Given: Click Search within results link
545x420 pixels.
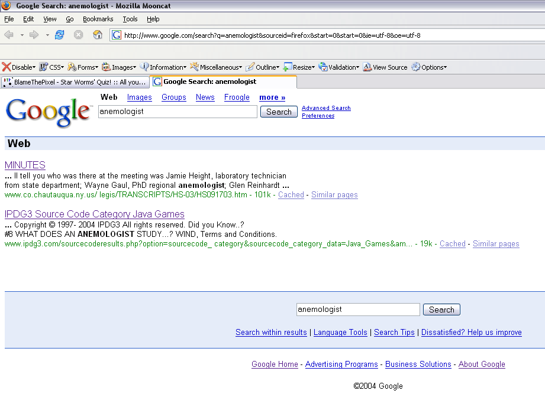Looking at the screenshot, I should pyautogui.click(x=271, y=332).
